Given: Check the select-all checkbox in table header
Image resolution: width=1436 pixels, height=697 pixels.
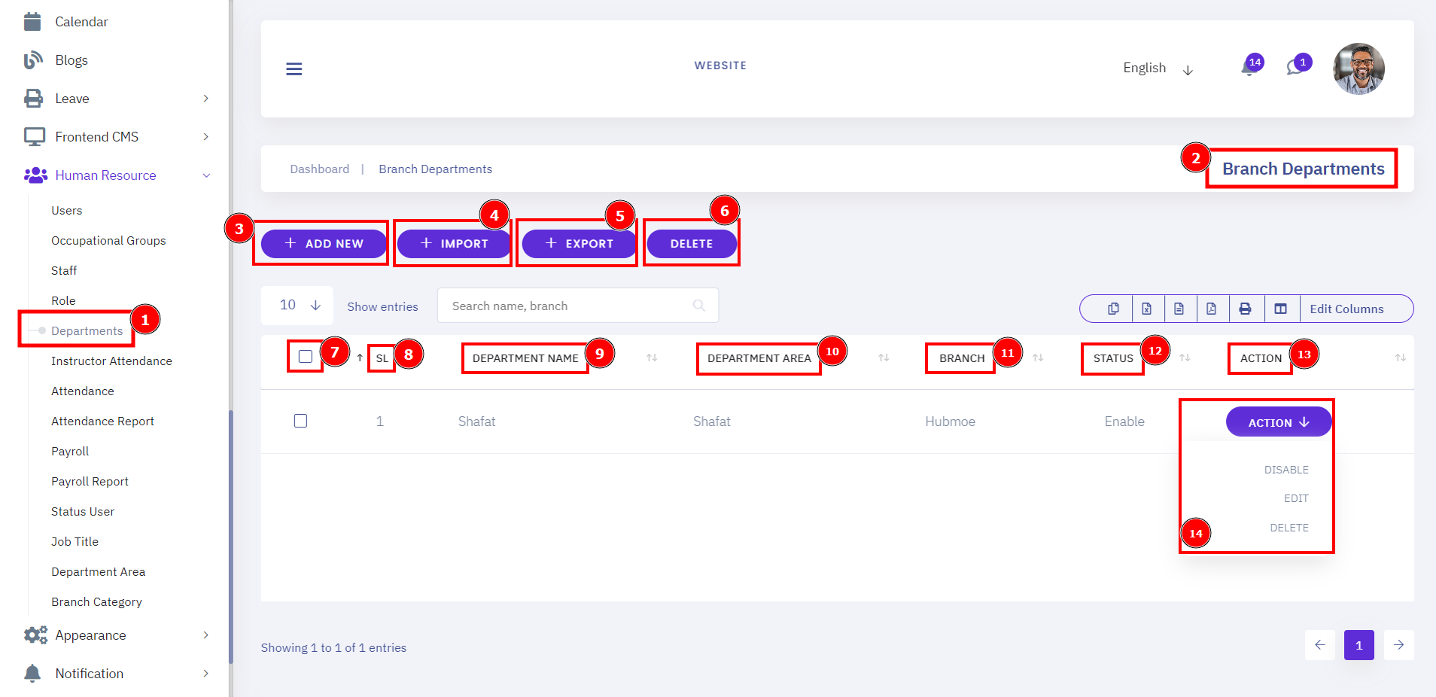Looking at the screenshot, I should [306, 356].
